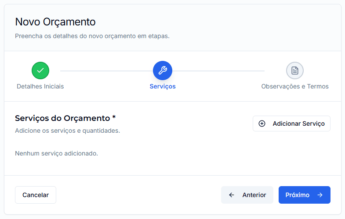Go to the Observações e Termos step label
Screen dimensions: 345x219
tap(295, 86)
